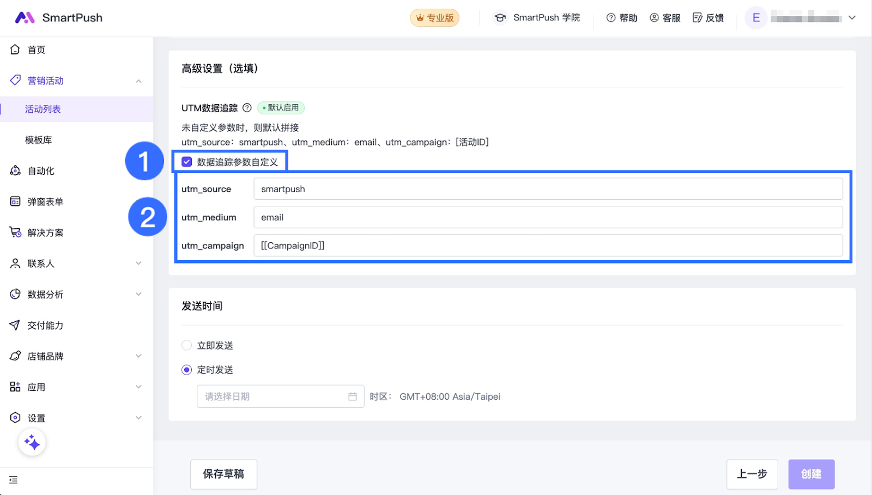The height and width of the screenshot is (495, 872).
Task: Open the calendar icon in date picker
Action: (x=353, y=397)
